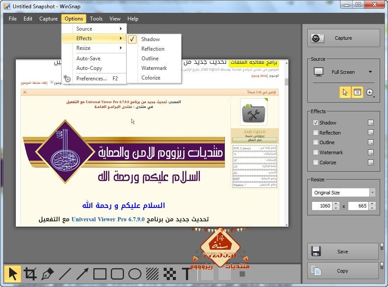This screenshot has height=287, width=388.
Task: Click the Capture button
Action: [x=343, y=38]
